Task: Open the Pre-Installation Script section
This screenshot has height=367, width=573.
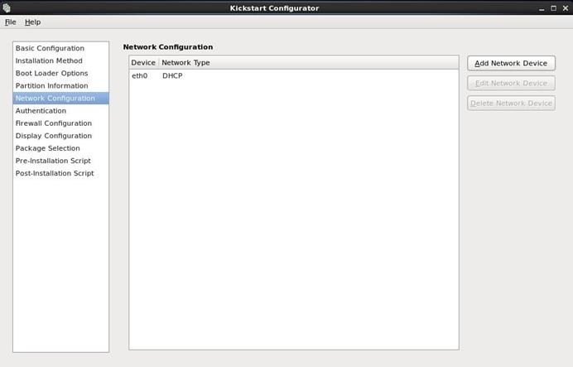Action: click(60, 161)
